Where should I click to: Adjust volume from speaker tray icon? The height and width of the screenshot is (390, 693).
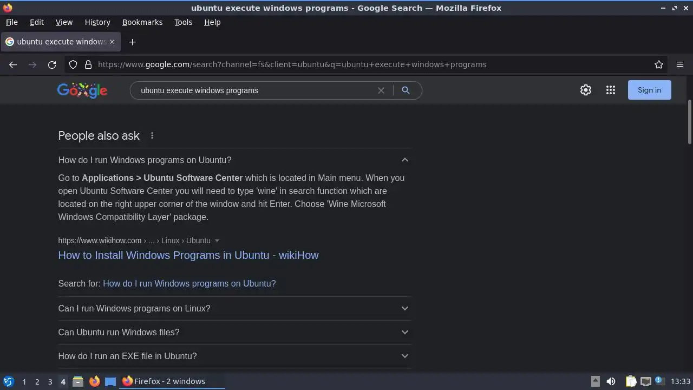[611, 381]
